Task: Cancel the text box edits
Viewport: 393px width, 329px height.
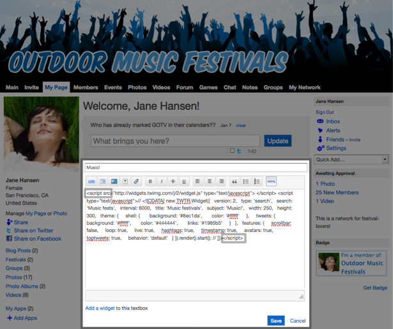Action: [x=298, y=321]
